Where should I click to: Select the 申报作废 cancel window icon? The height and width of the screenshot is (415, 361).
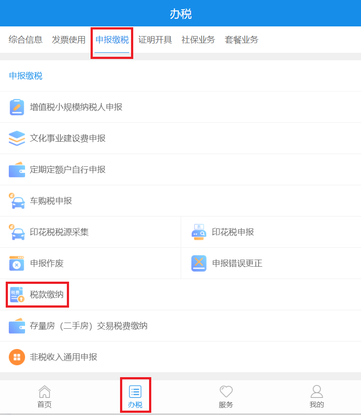[x=17, y=263]
